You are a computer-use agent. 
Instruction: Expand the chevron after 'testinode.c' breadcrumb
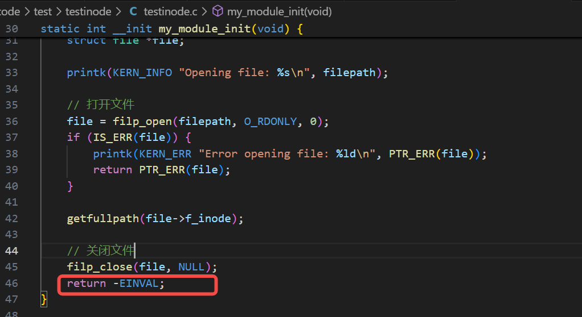click(x=204, y=12)
